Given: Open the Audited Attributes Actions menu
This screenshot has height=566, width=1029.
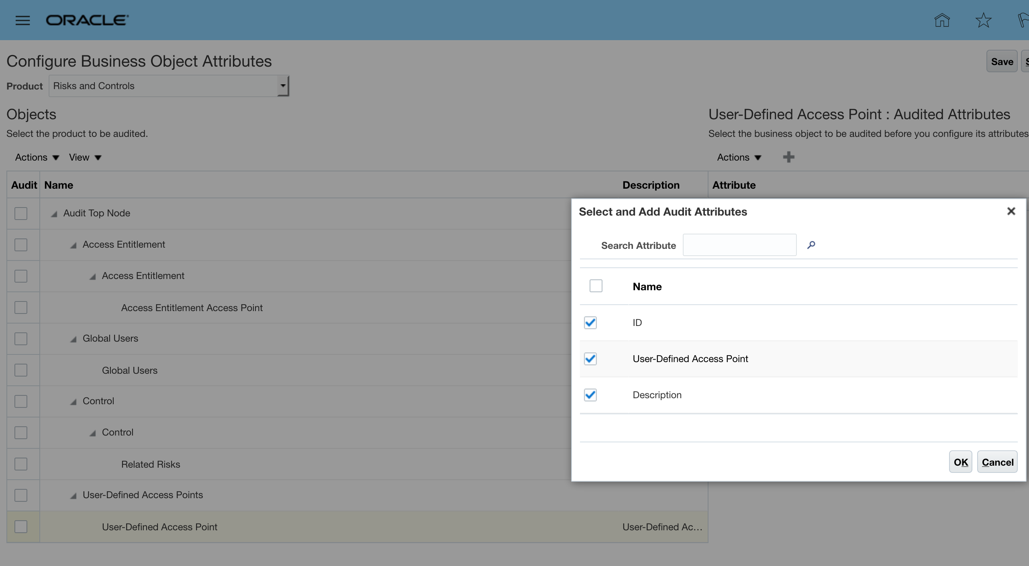Looking at the screenshot, I should [739, 157].
